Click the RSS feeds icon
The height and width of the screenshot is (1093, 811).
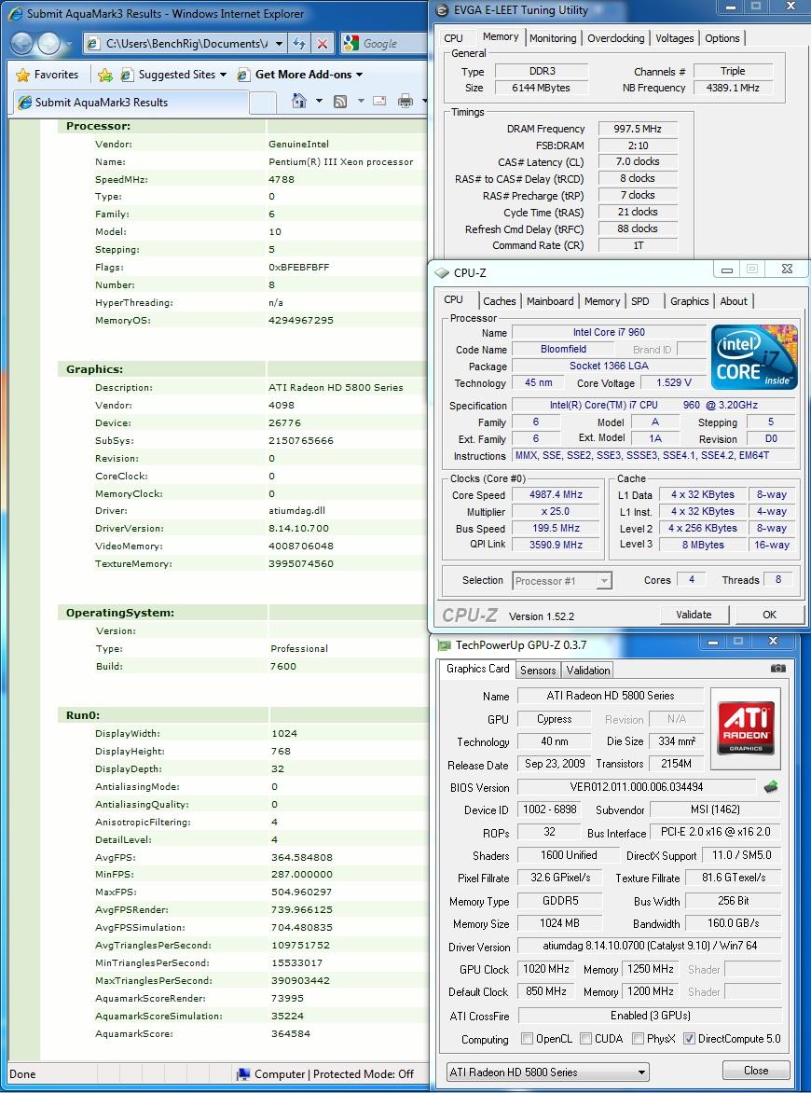[x=340, y=102]
